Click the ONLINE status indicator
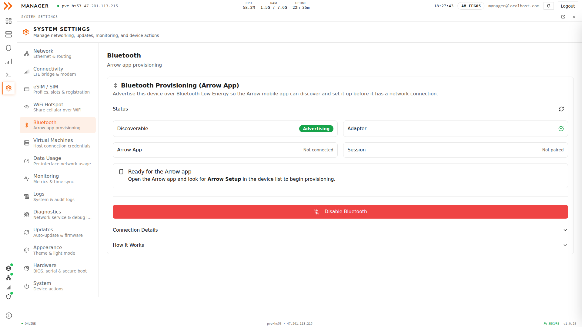The height and width of the screenshot is (327, 582). click(x=28, y=324)
